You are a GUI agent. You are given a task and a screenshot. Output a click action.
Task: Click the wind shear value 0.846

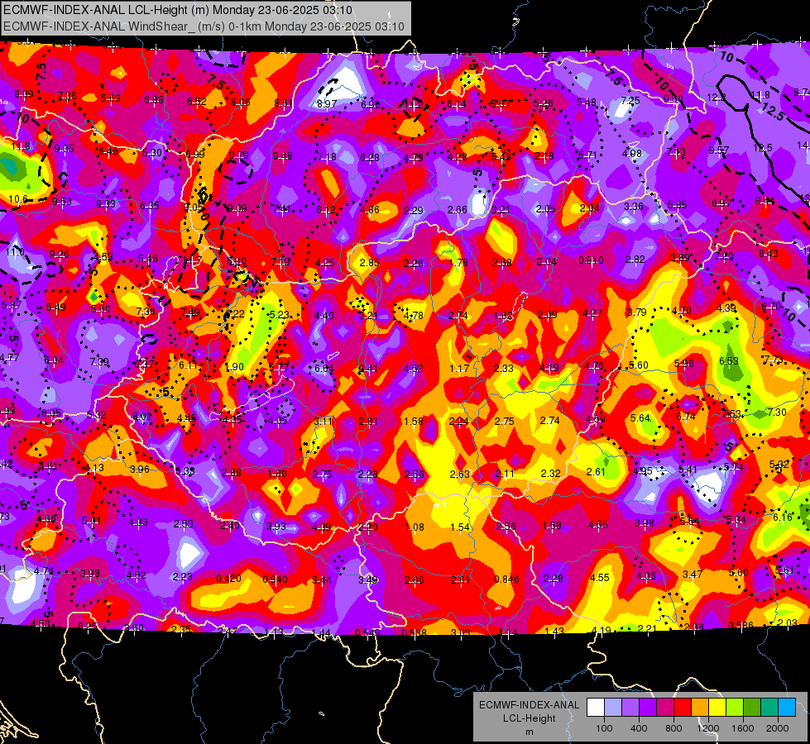[x=506, y=579]
